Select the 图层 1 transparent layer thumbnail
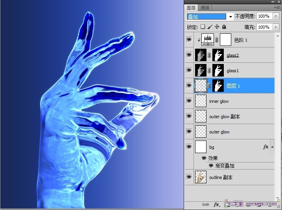This screenshot has height=210, width=282. point(201,86)
